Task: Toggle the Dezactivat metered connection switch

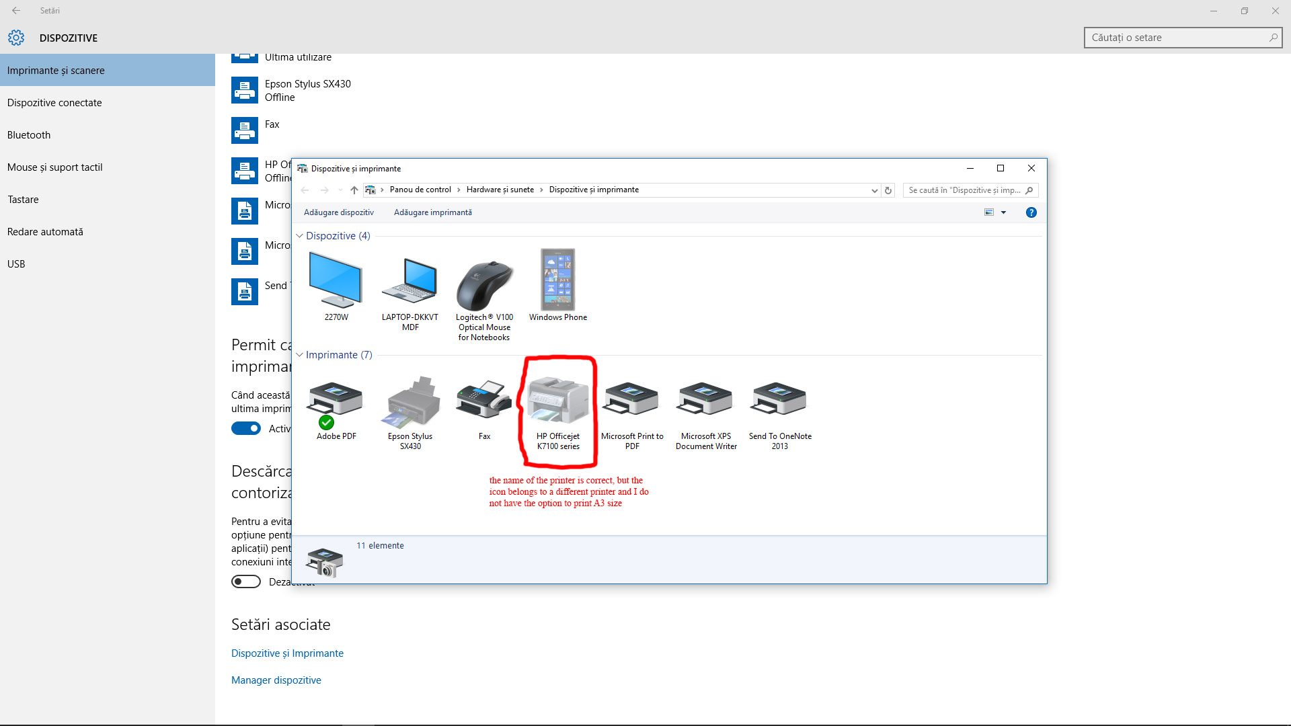Action: pyautogui.click(x=246, y=581)
